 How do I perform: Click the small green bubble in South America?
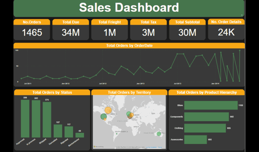tap(117, 134)
